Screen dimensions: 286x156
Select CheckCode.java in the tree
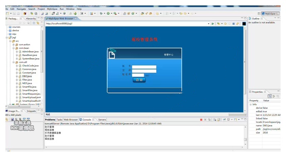click(x=30, y=66)
